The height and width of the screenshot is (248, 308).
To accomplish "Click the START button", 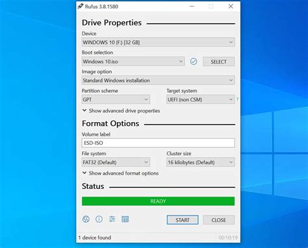I will point(183,220).
